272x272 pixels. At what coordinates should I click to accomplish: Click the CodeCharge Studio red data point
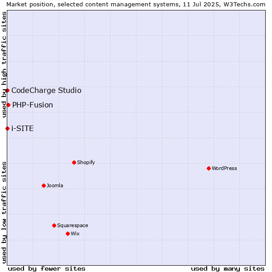[7, 90]
